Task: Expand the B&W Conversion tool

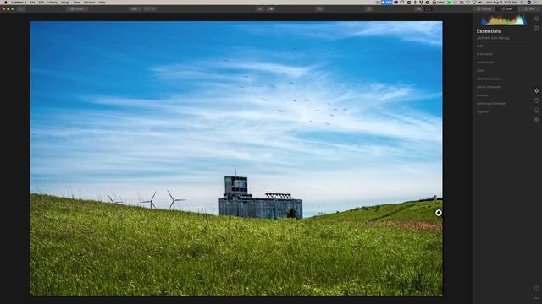Action: pos(489,79)
